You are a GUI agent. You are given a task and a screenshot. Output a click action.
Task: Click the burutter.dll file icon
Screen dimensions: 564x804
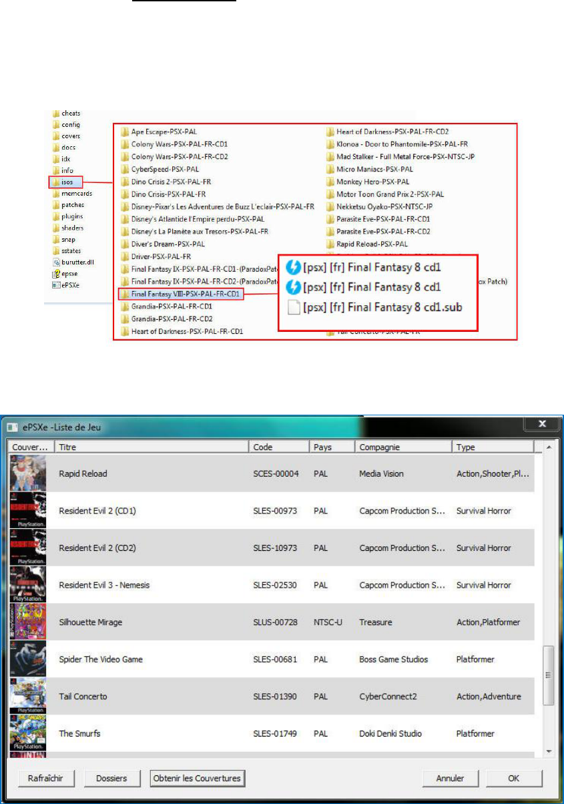tap(57, 262)
